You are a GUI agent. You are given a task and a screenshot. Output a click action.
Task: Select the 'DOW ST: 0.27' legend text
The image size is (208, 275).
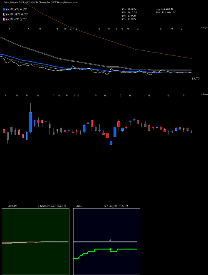(x=16, y=10)
